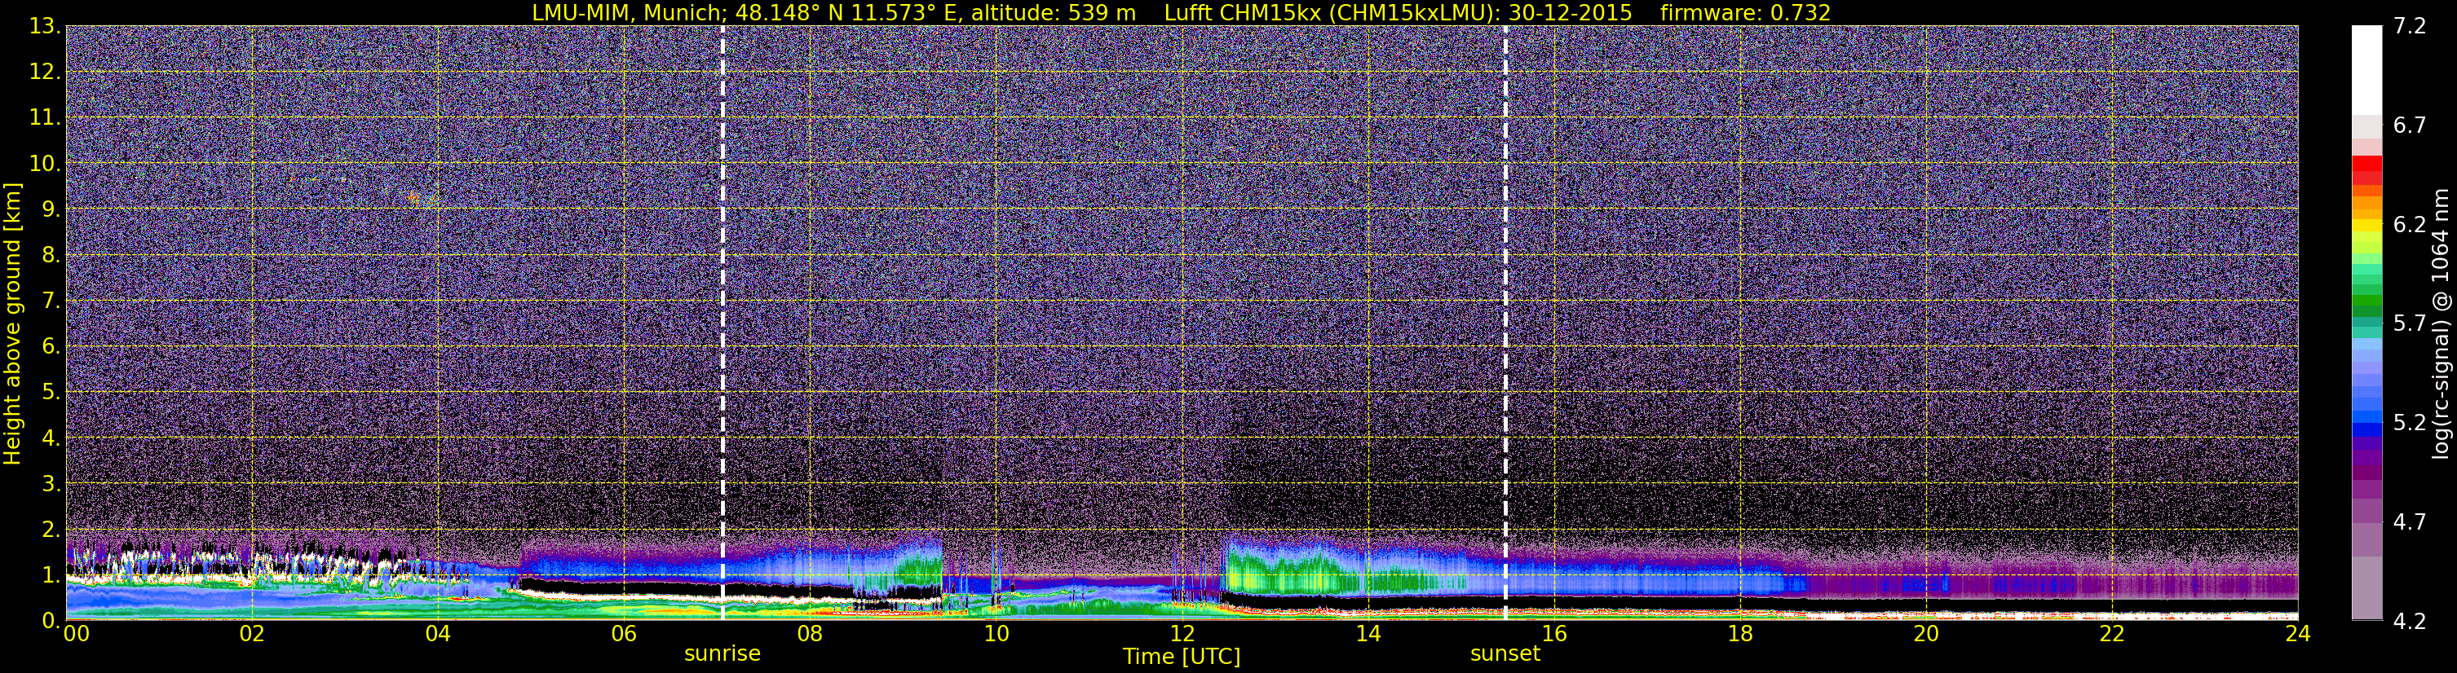Click the height axis tick label '9.'
The height and width of the screenshot is (673, 2457).
[51, 209]
